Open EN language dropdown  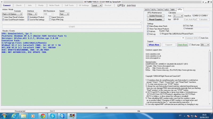[x=205, y=45]
